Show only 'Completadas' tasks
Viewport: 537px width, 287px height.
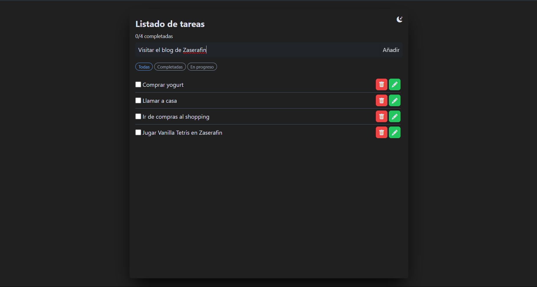point(170,67)
